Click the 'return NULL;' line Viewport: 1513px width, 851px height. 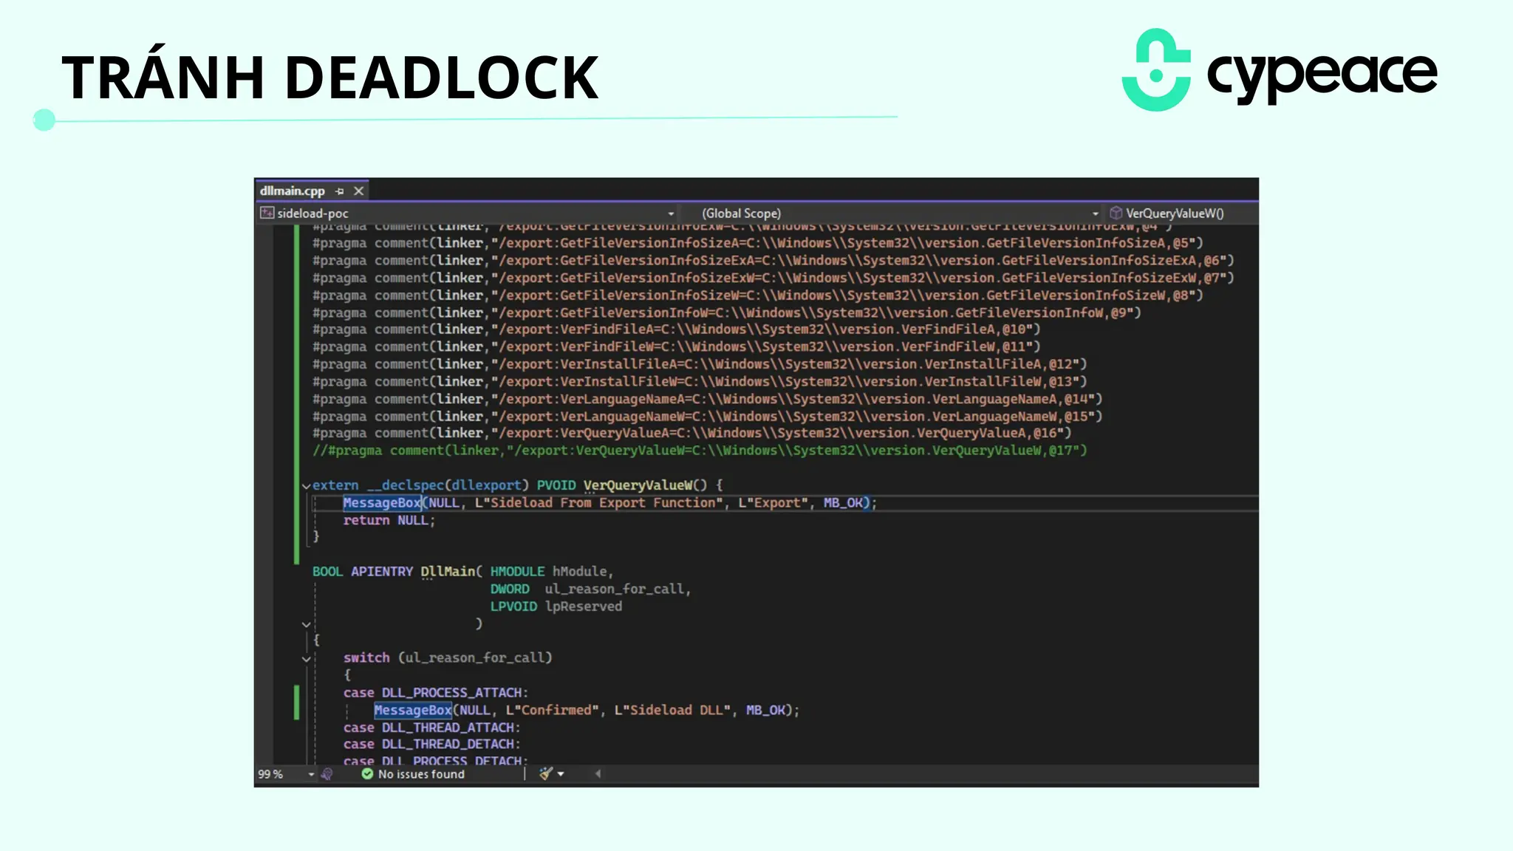click(x=389, y=520)
